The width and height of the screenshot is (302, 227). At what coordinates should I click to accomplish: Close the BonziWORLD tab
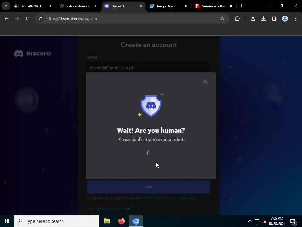50,6
